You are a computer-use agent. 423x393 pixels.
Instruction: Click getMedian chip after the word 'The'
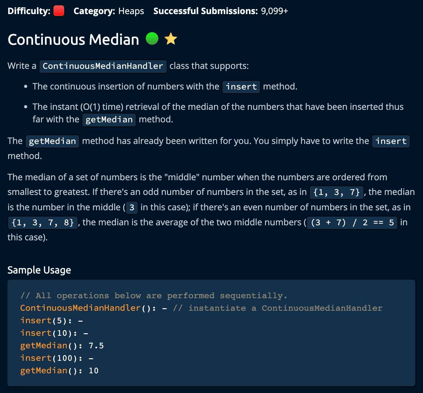click(52, 141)
